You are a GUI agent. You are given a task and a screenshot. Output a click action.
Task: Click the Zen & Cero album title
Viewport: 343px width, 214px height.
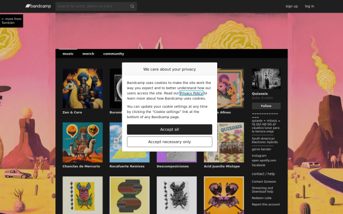click(72, 112)
